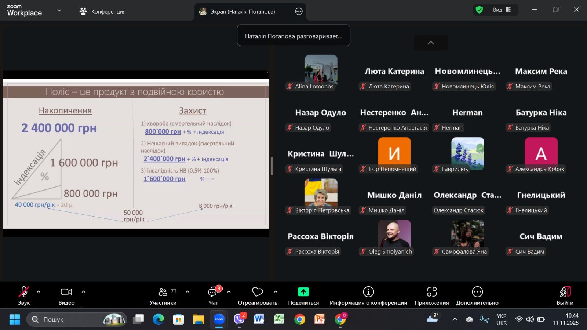Turn on camera with Видео button

(x=66, y=292)
